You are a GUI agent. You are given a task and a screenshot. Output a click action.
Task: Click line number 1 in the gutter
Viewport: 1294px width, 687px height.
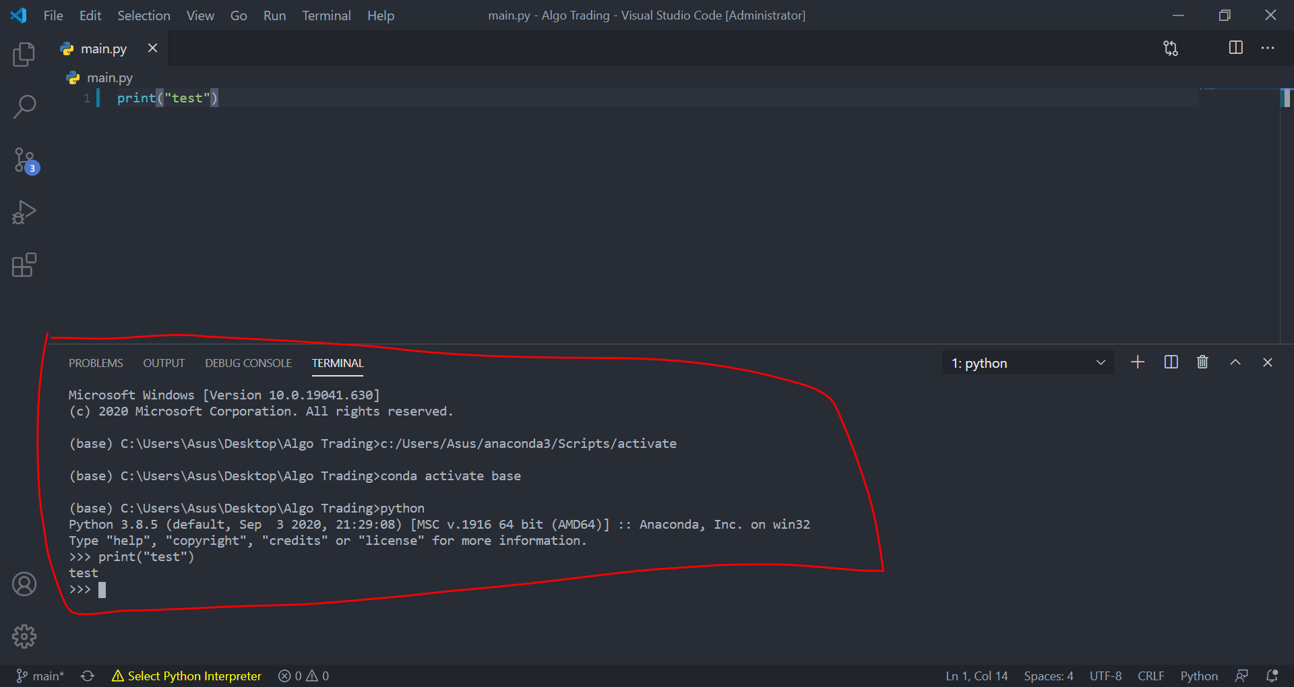coord(87,98)
